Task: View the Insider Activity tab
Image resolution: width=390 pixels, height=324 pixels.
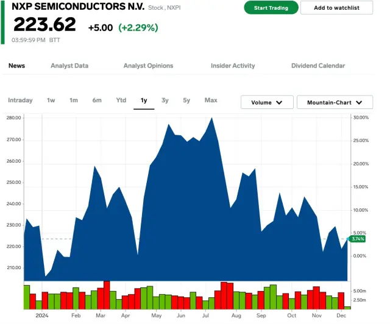Action: click(x=233, y=66)
